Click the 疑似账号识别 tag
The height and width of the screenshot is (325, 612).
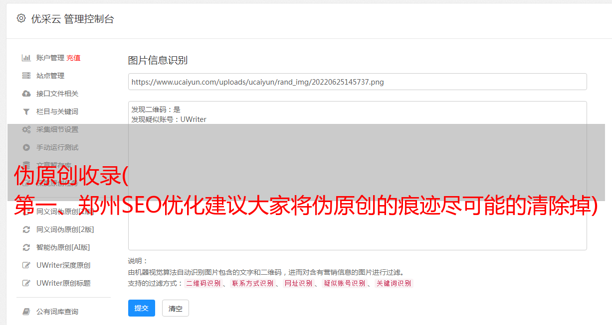click(x=344, y=283)
